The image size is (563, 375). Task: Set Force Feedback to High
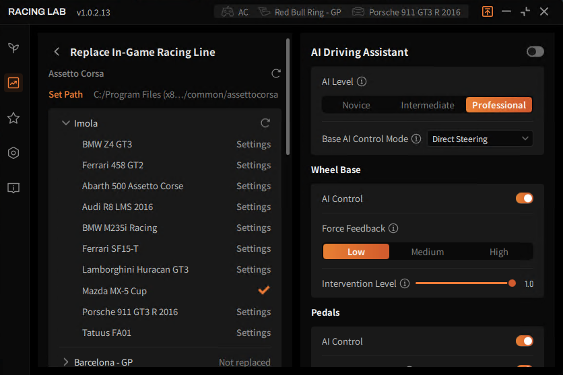point(499,252)
